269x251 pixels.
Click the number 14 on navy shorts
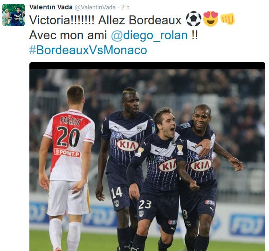(117, 192)
